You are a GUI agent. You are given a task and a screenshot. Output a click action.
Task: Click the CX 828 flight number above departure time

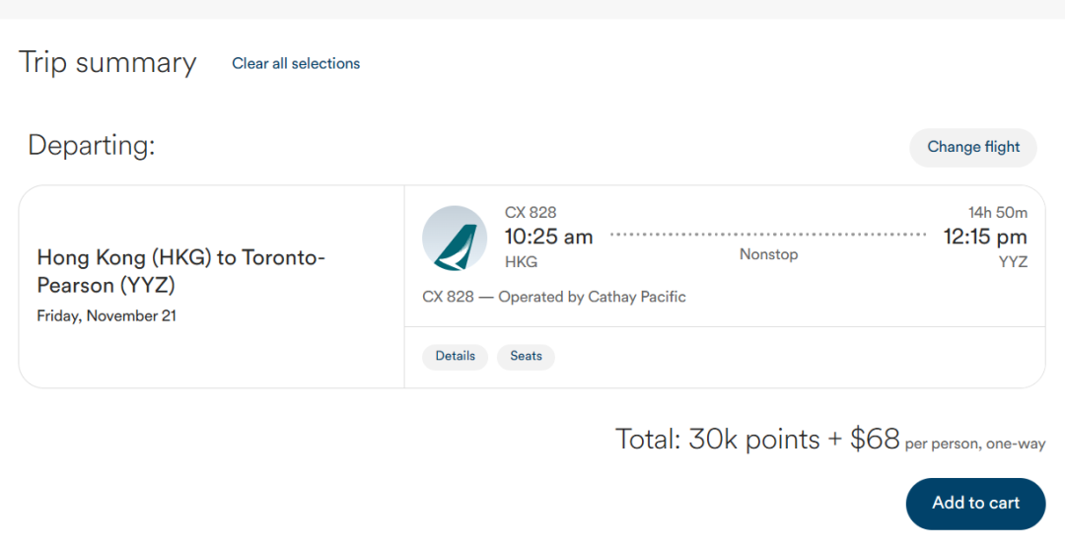[531, 213]
